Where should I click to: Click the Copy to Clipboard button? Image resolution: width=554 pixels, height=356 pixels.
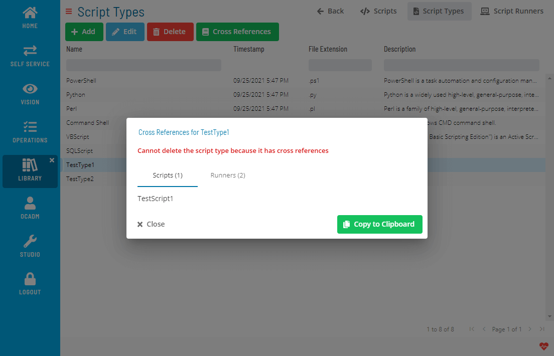click(379, 224)
